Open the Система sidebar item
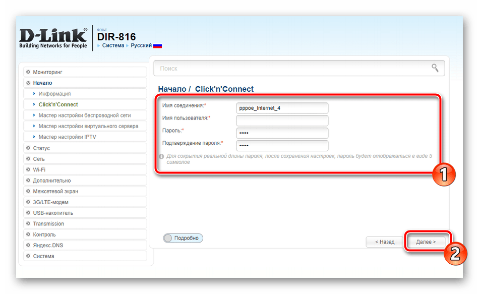The height and width of the screenshot is (294, 479). 85,256
